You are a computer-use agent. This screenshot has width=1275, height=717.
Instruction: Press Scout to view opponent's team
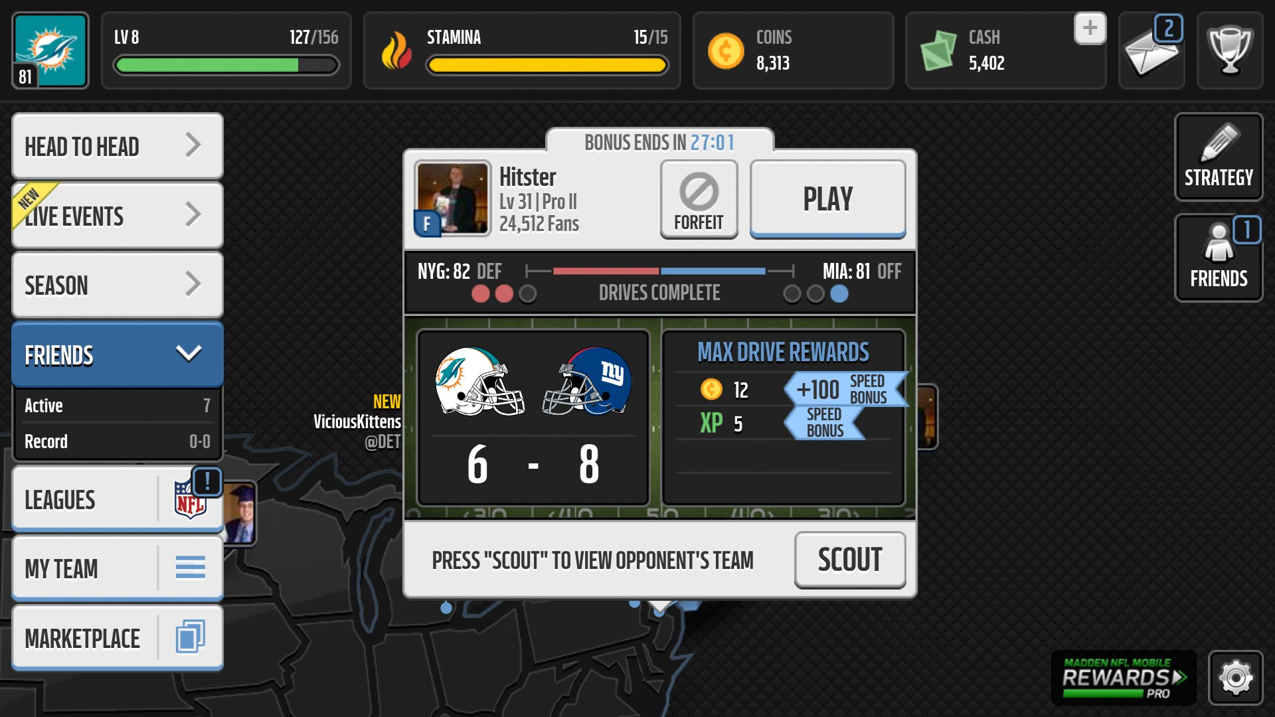[847, 560]
